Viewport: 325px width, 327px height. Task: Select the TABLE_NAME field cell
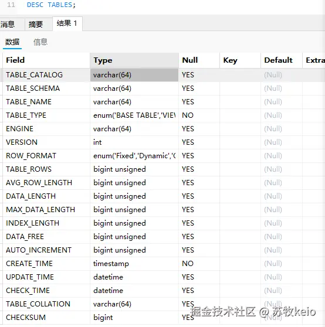tap(46, 102)
